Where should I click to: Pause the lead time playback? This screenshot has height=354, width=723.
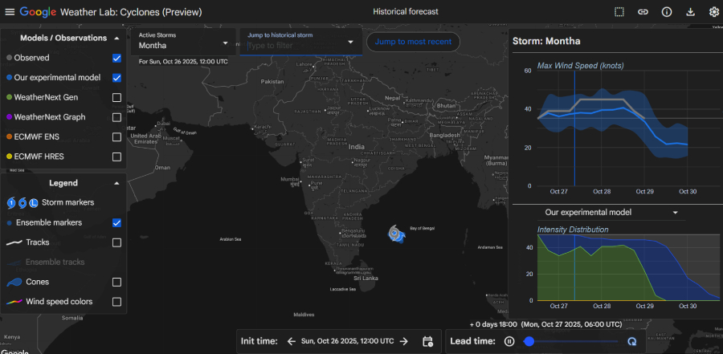click(x=509, y=341)
